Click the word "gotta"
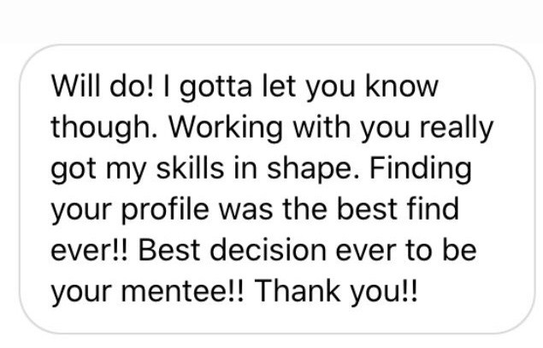The height and width of the screenshot is (348, 543). click(215, 88)
